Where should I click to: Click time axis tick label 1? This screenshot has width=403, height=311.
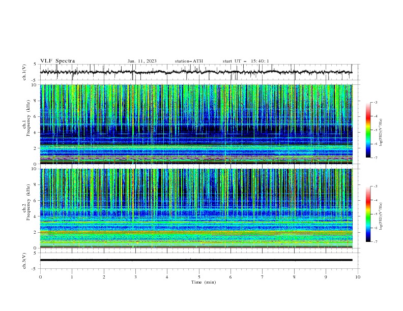(72, 277)
